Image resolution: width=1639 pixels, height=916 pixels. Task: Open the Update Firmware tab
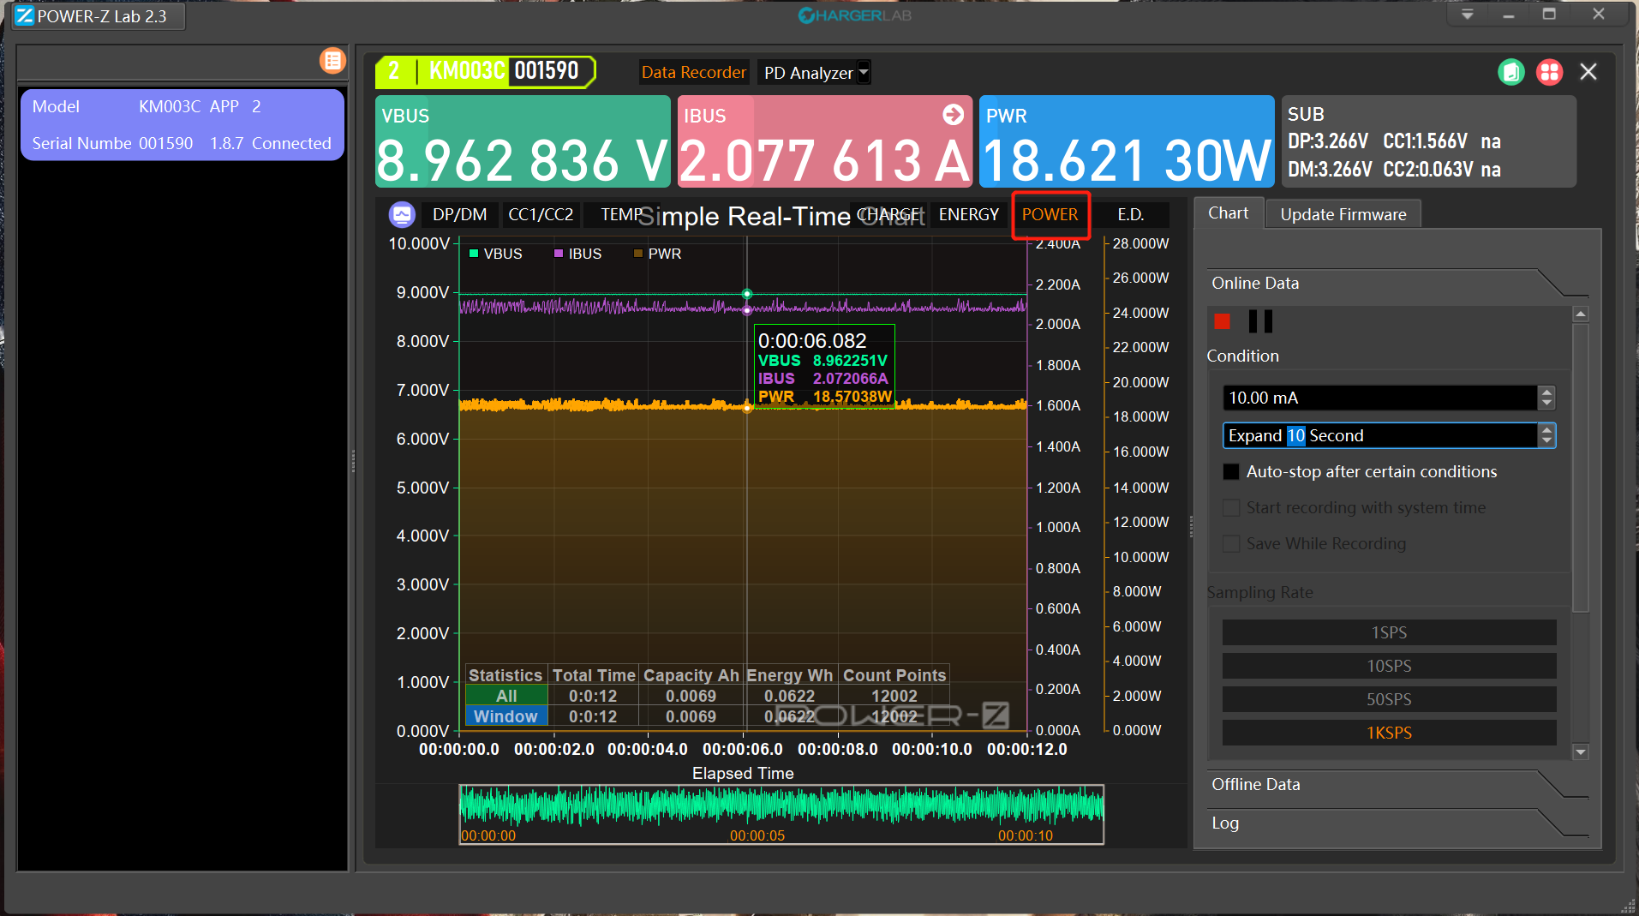1343,213
